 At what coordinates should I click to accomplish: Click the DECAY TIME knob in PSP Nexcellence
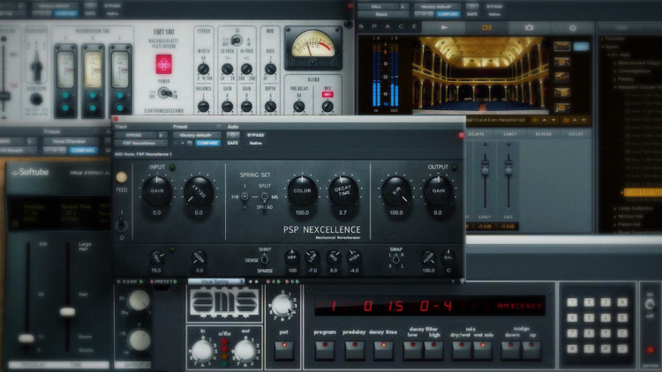[342, 190]
